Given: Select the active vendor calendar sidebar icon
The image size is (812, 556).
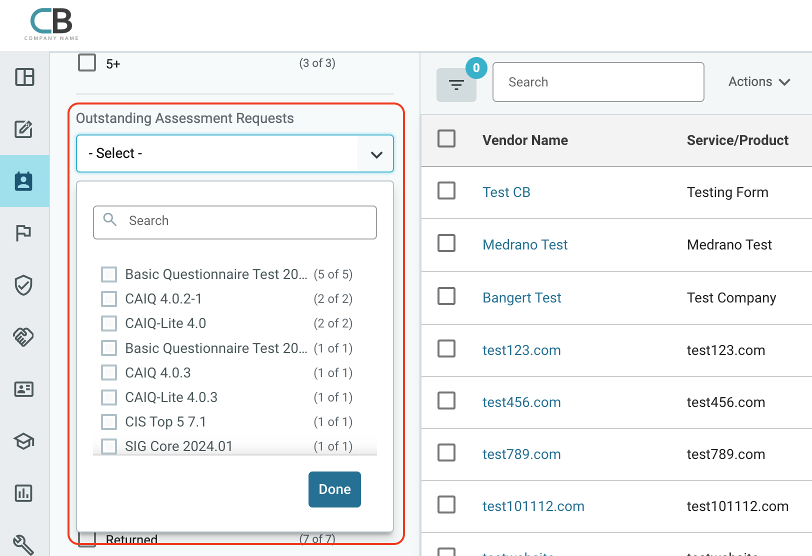Looking at the screenshot, I should click(23, 181).
